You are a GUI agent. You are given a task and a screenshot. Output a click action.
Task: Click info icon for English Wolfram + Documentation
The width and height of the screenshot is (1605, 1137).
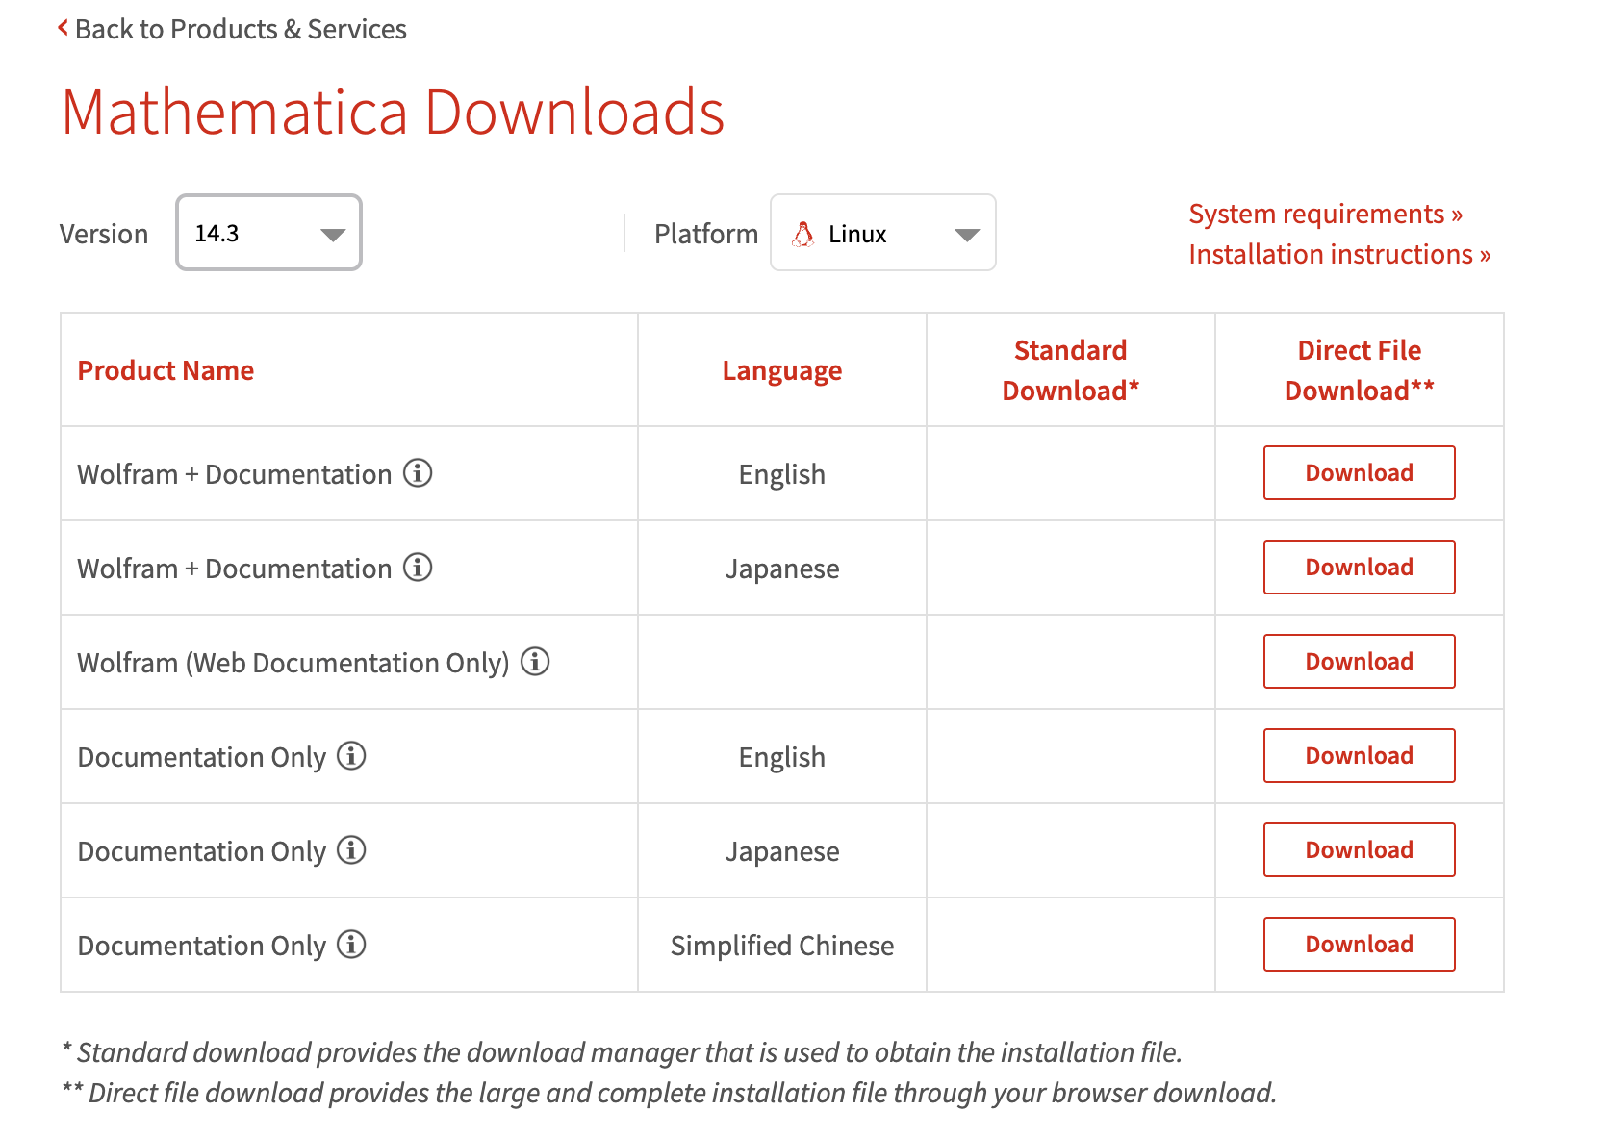pyautogui.click(x=418, y=472)
